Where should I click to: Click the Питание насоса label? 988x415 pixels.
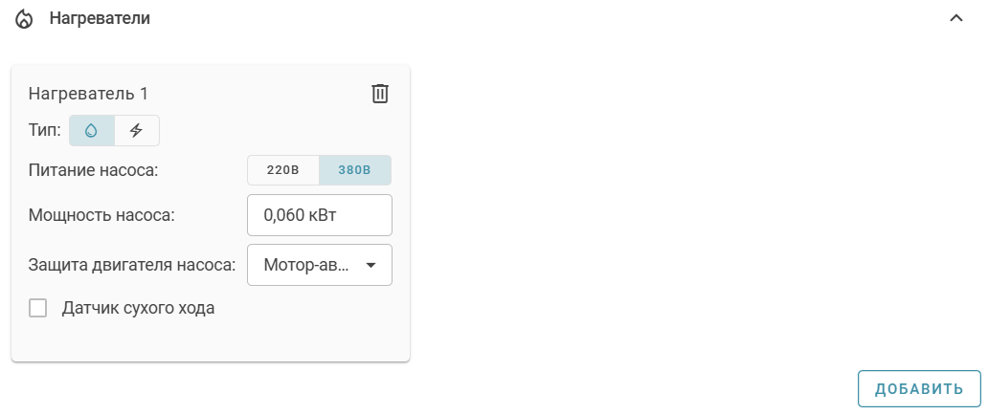coord(93,171)
